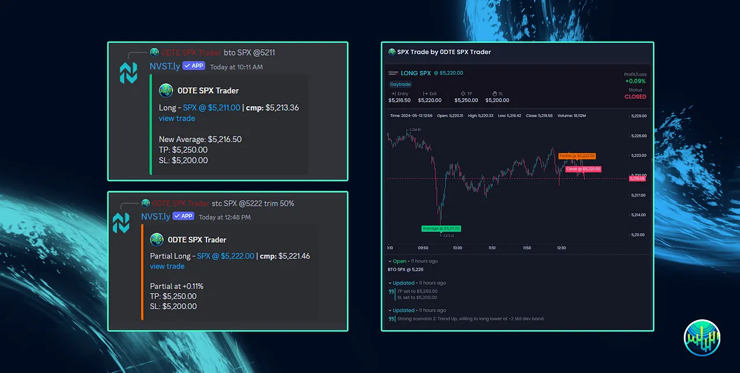The image size is (740, 373).
Task: Click 'New Average: $5,216.50' text
Action: click(x=200, y=139)
